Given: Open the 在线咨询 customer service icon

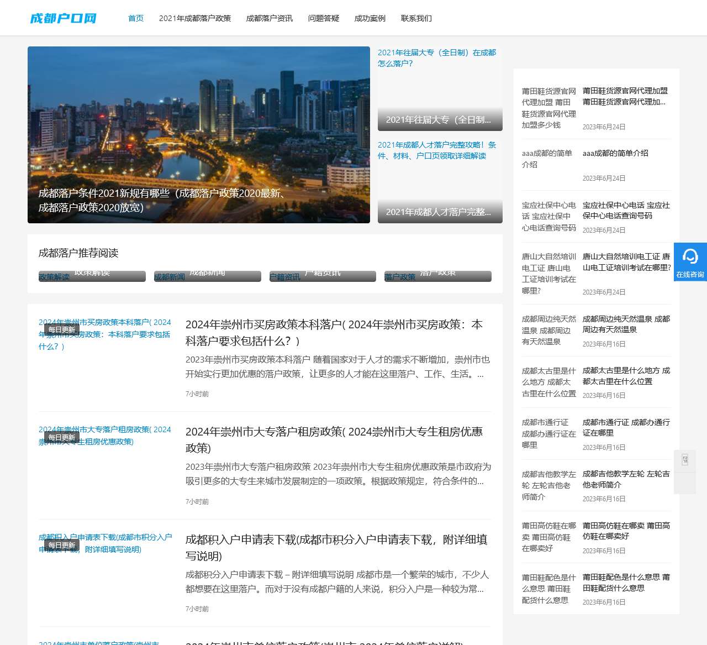Looking at the screenshot, I should click(690, 260).
